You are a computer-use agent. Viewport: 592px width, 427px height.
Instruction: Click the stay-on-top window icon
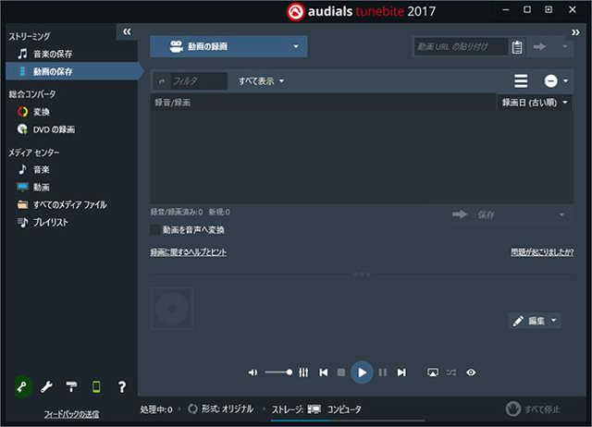click(549, 10)
